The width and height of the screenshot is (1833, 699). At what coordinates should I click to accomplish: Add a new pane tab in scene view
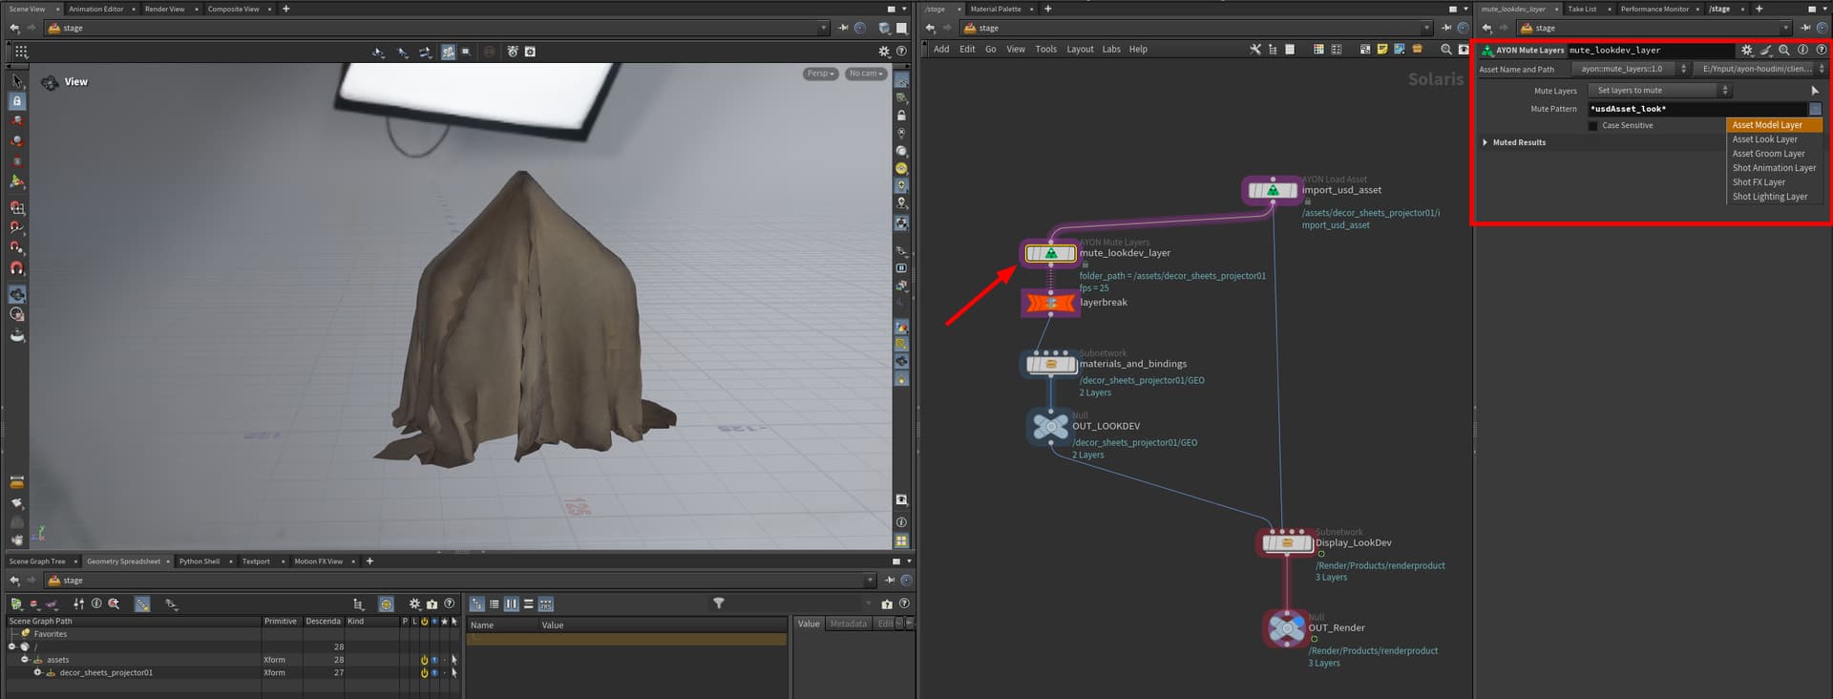tap(285, 9)
